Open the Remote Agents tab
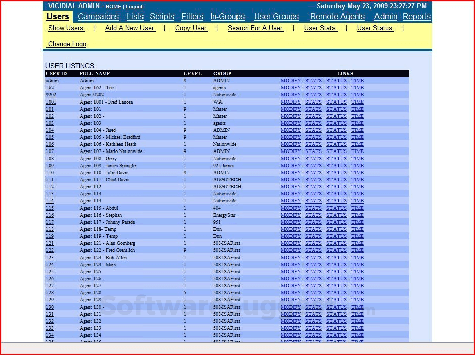The height and width of the screenshot is (355, 475). (x=337, y=17)
